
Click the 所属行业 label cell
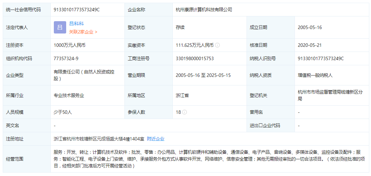coord(27,96)
